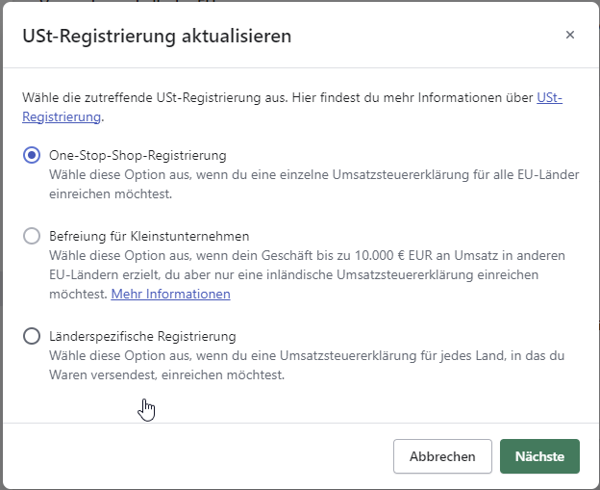The width and height of the screenshot is (600, 490).
Task: Close the USt-Registrierung dialog with X
Action: point(570,35)
